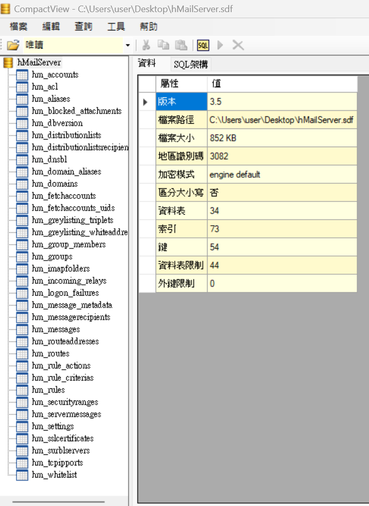Open a database file via folder icon

tap(13, 45)
